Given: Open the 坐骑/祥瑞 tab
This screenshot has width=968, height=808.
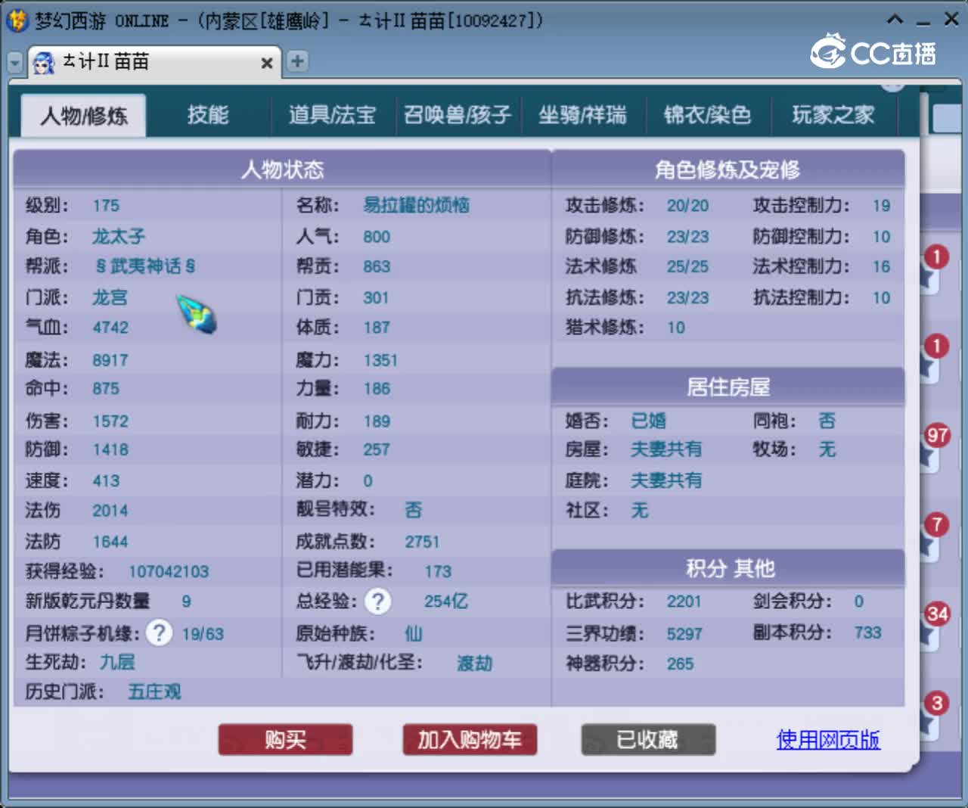Looking at the screenshot, I should pyautogui.click(x=582, y=115).
